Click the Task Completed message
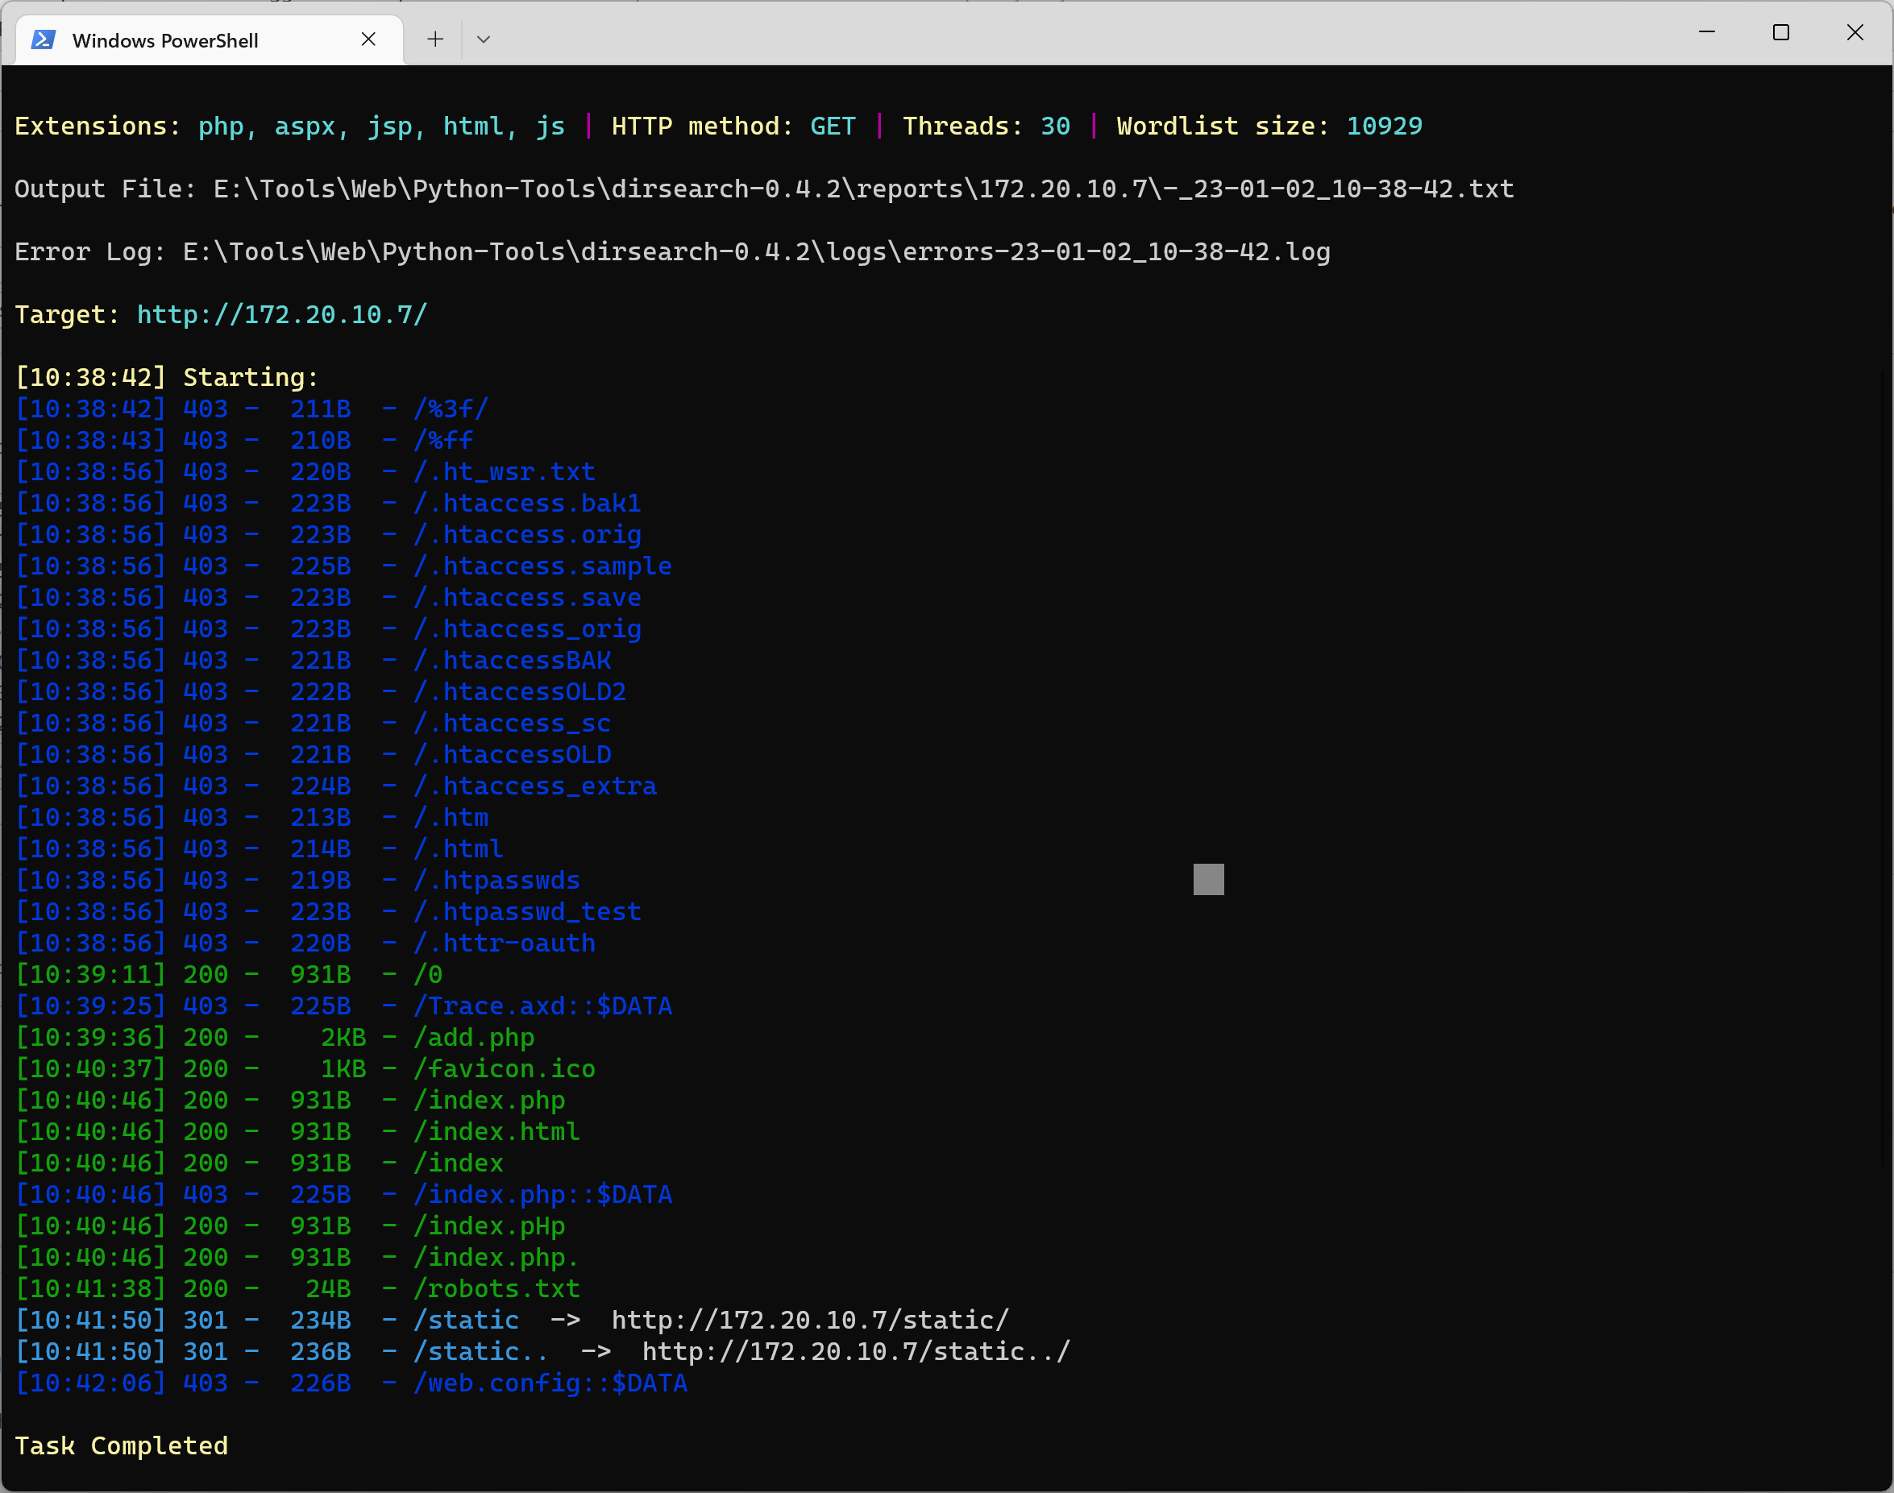 click(x=122, y=1445)
